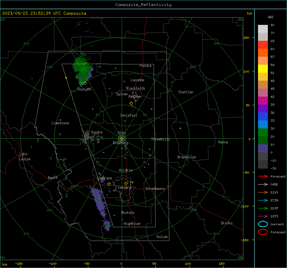Screen dimensions: 287x268
Task: Click the HighRiver label
Action: click(x=132, y=224)
